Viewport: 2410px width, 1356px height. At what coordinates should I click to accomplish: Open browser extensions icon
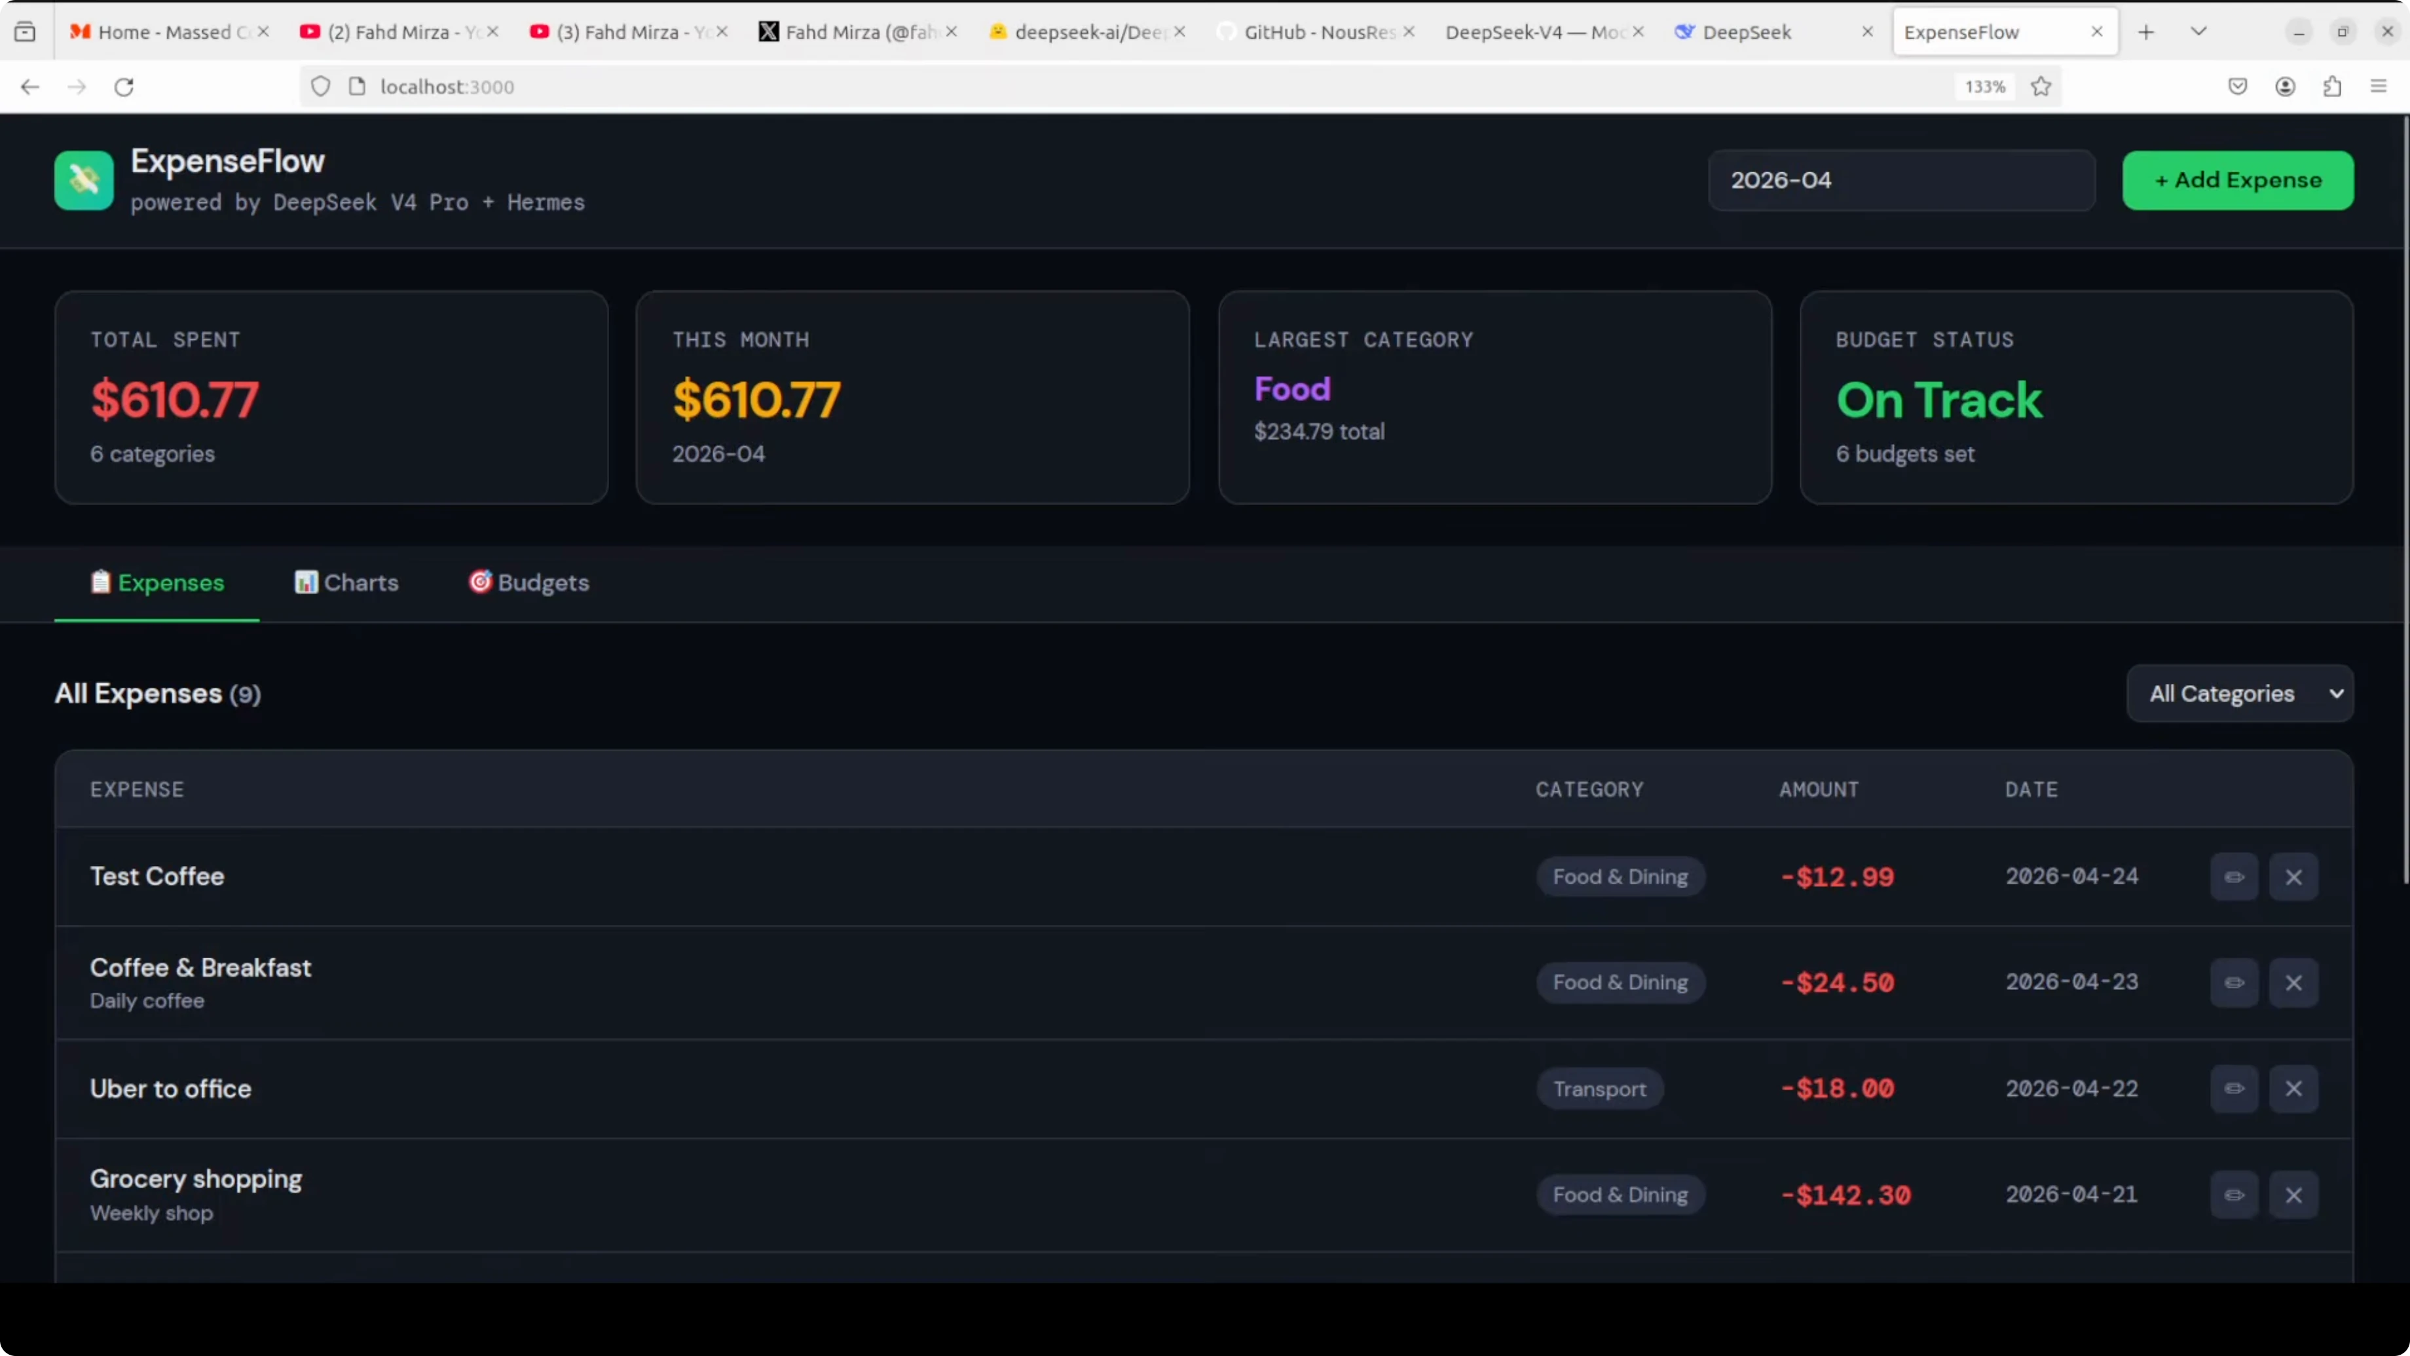click(x=2331, y=87)
